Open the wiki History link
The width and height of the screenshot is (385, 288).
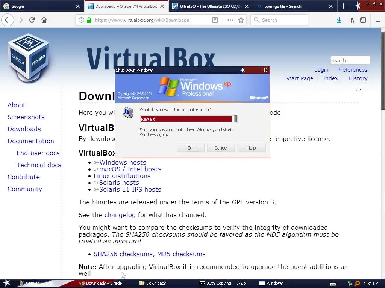coord(358,78)
